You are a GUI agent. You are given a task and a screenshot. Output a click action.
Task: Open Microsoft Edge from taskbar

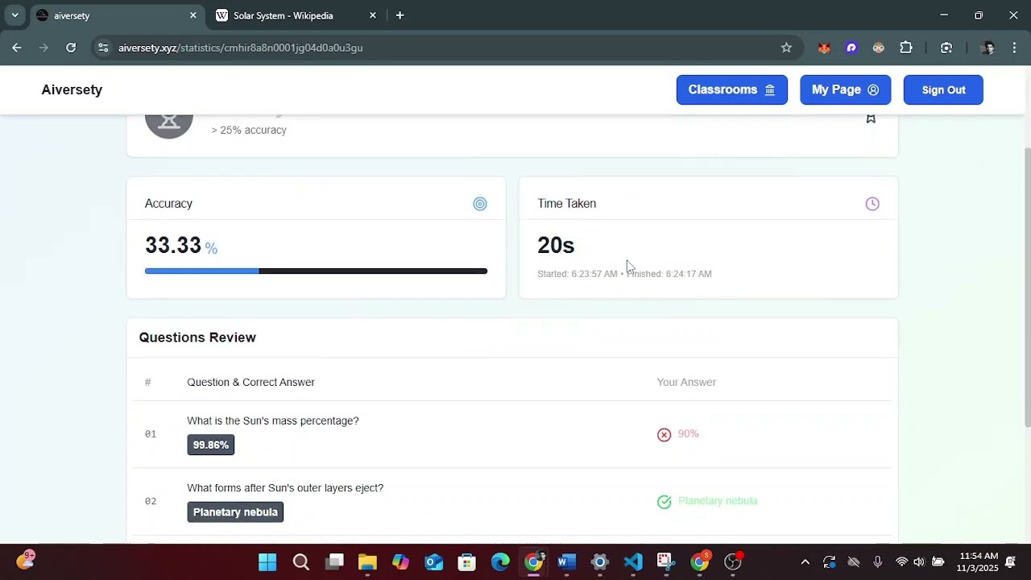point(500,561)
